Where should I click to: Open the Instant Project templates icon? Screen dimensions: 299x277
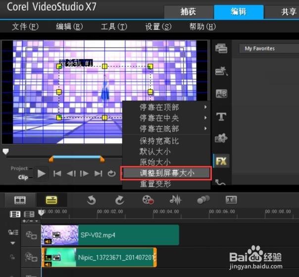221,71
